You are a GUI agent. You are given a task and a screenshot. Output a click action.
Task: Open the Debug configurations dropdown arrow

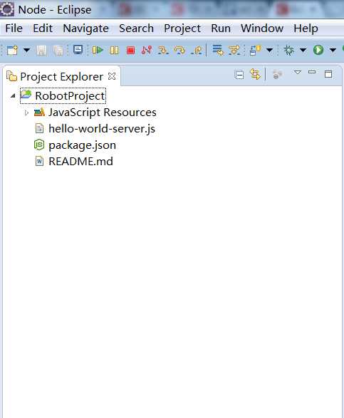(303, 50)
